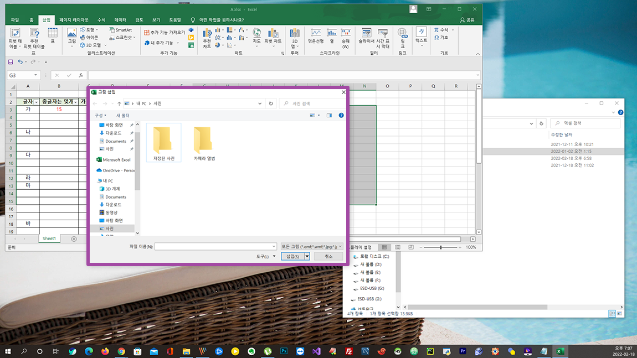Click the Insert (삽입) button
637x358 pixels.
tap(292, 257)
